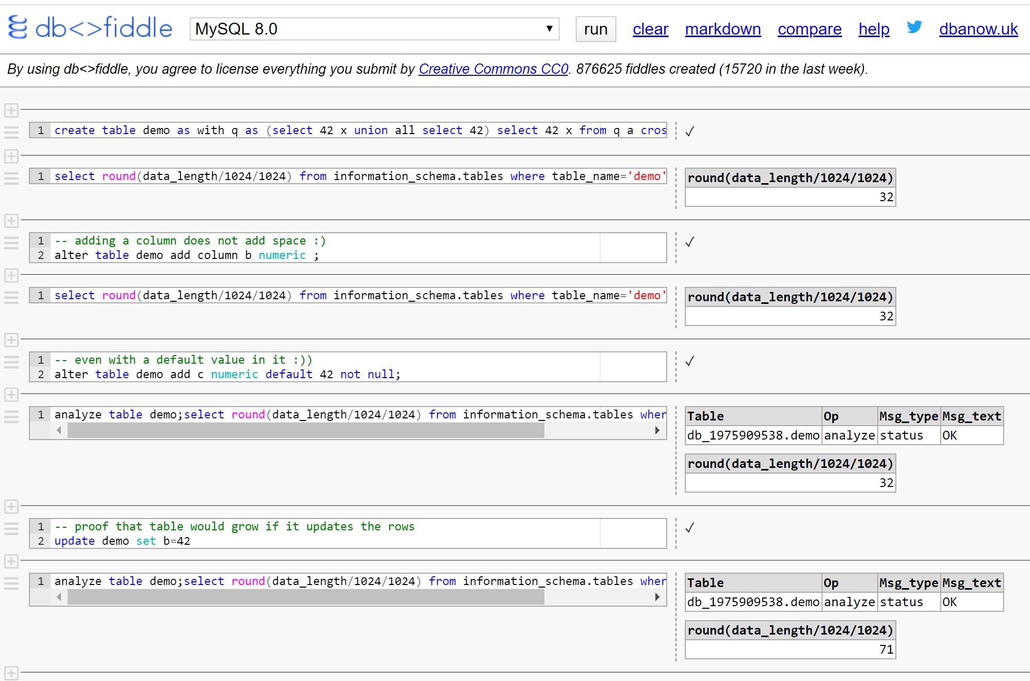Click the run button
This screenshot has width=1030, height=681.
click(x=596, y=29)
